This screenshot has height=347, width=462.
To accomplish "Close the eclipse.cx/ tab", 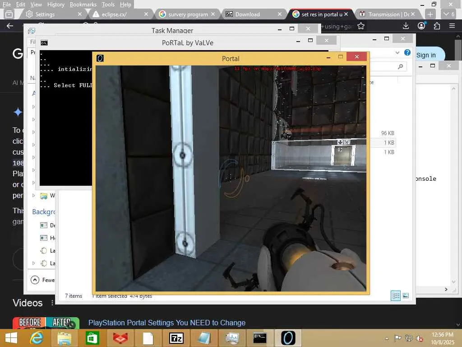I will click(x=146, y=14).
